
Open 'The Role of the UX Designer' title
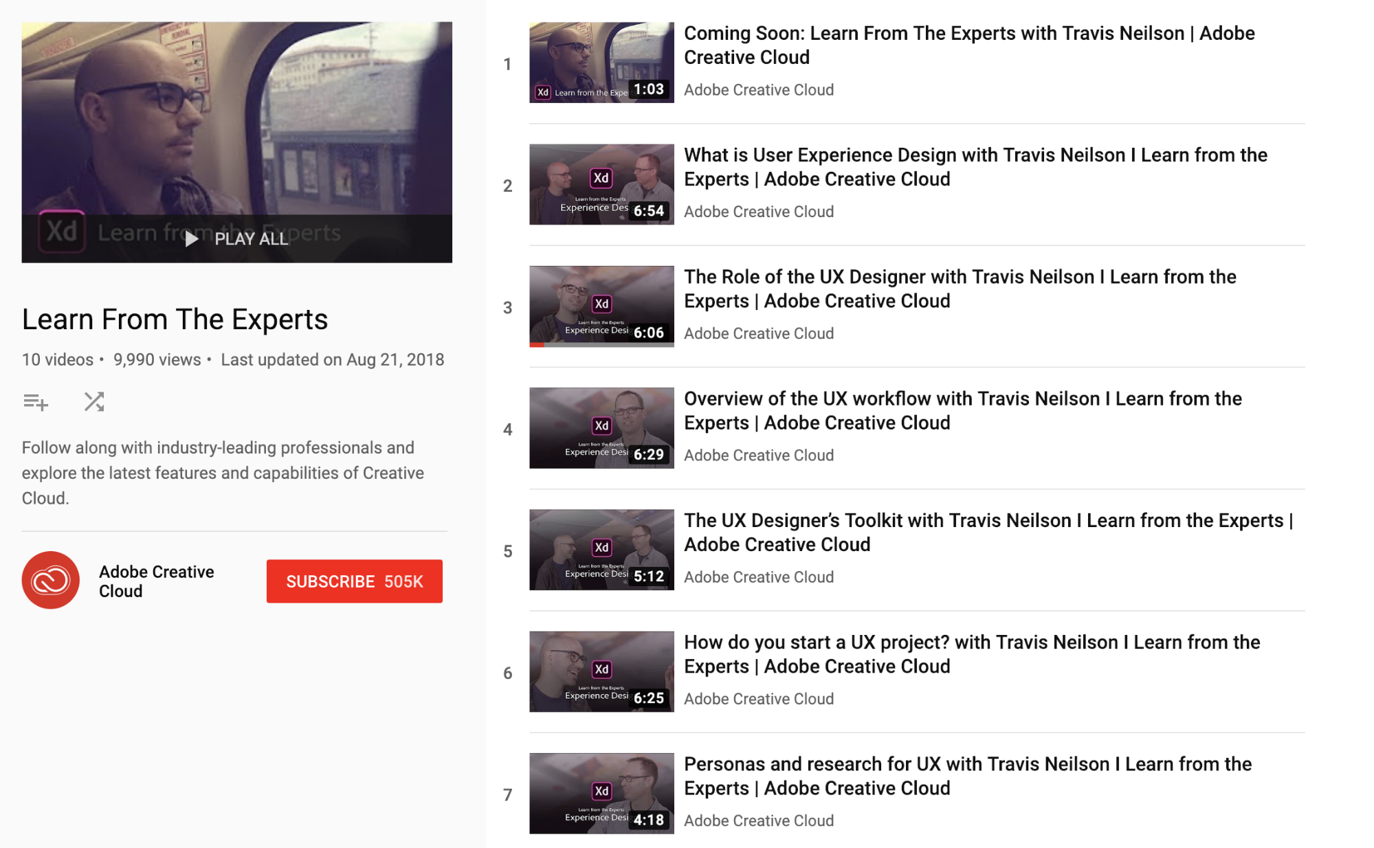pos(960,289)
